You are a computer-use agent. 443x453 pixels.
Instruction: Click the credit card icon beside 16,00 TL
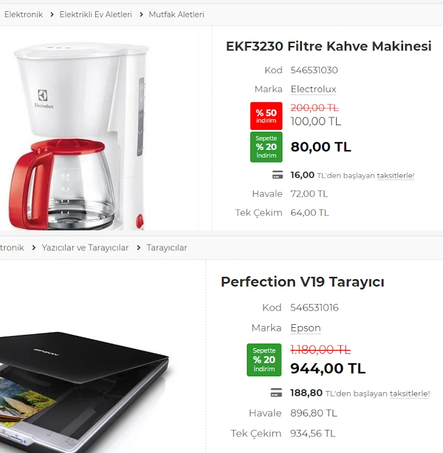278,175
